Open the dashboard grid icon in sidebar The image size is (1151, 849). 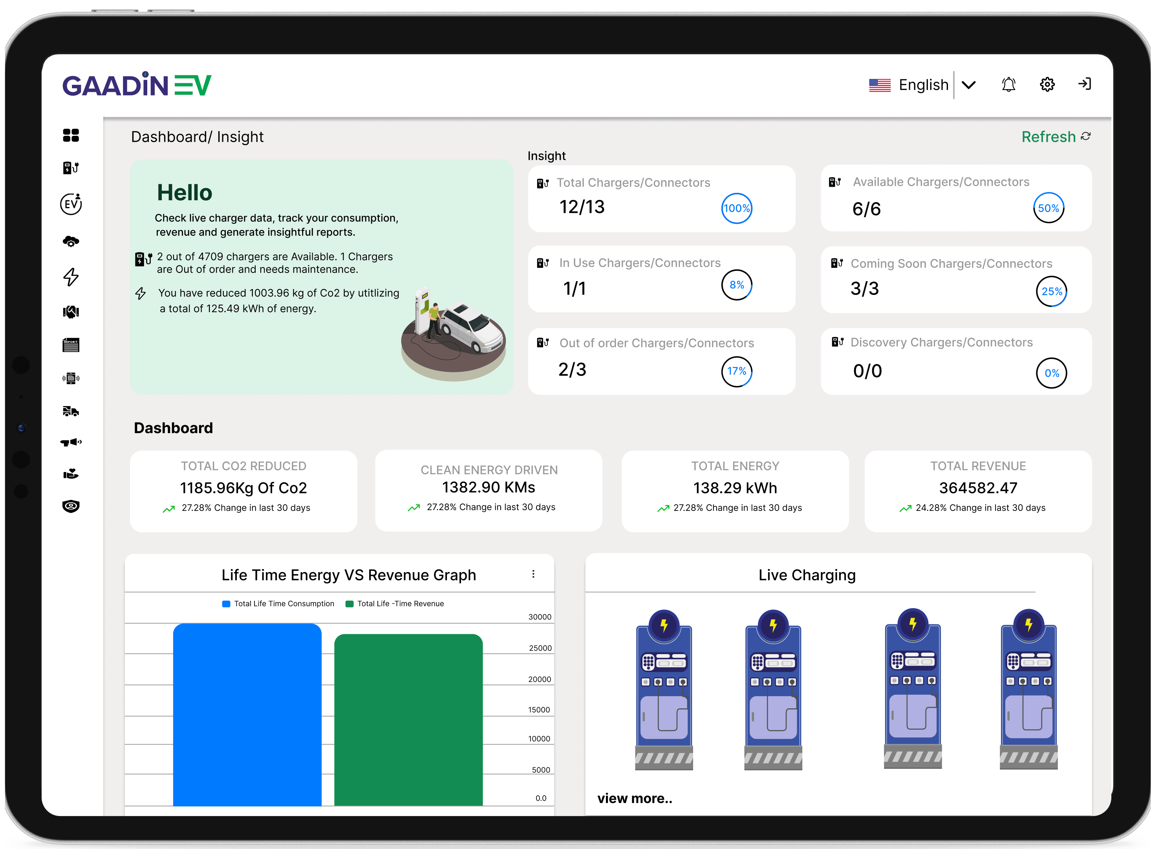[71, 135]
